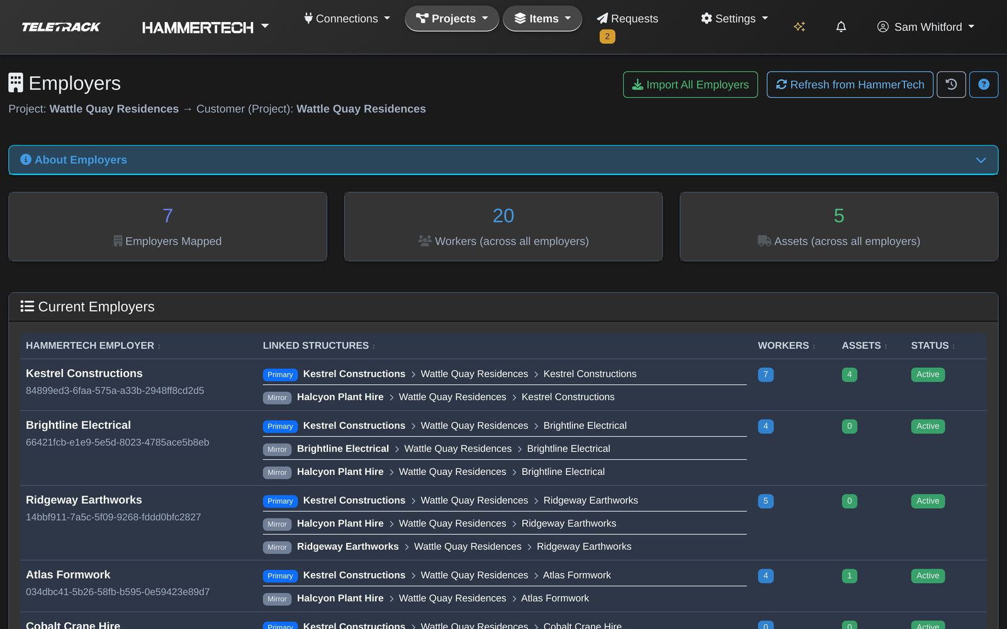Sort by Linked Structures column
The height and width of the screenshot is (629, 1007).
click(x=318, y=345)
